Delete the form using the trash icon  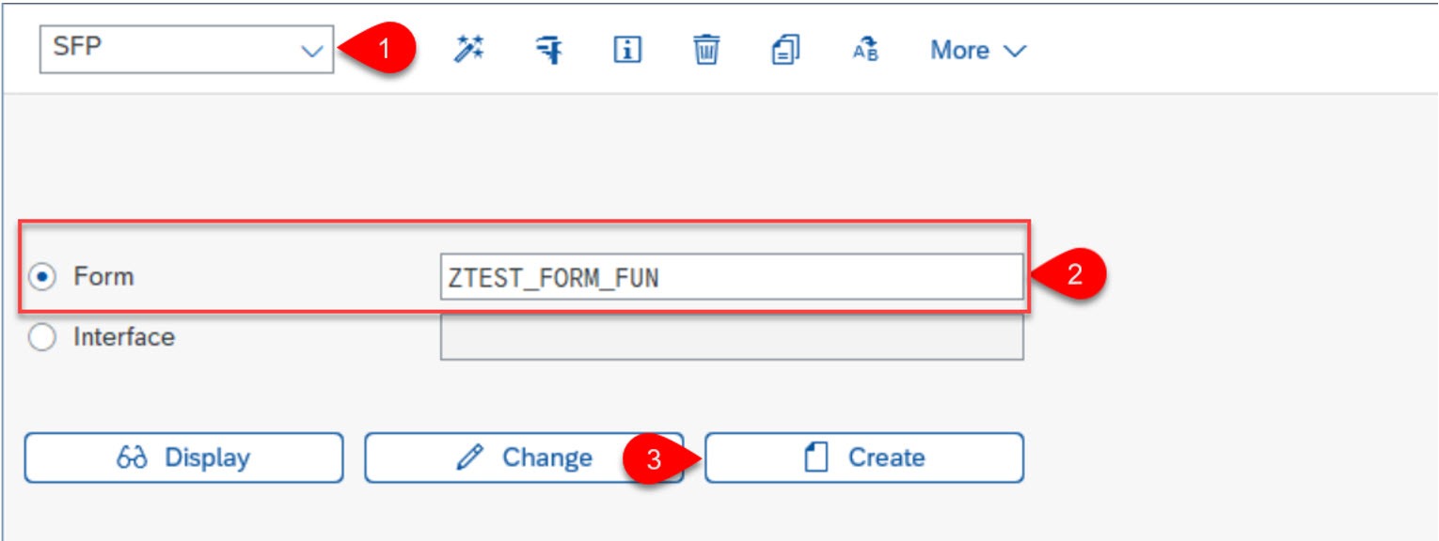708,51
